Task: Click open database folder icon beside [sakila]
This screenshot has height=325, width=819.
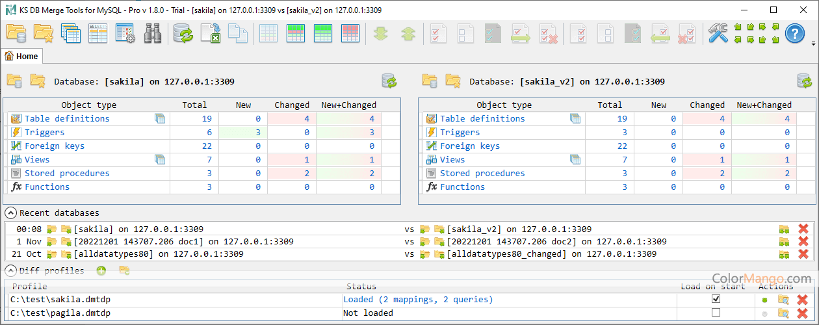Action: click(x=14, y=81)
